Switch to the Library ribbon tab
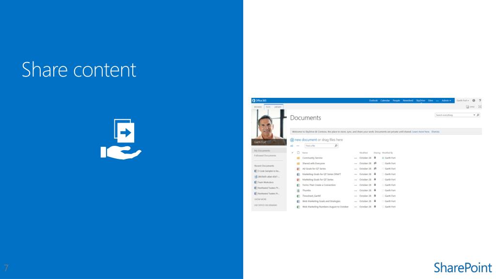The height and width of the screenshot is (279, 496). click(278, 107)
